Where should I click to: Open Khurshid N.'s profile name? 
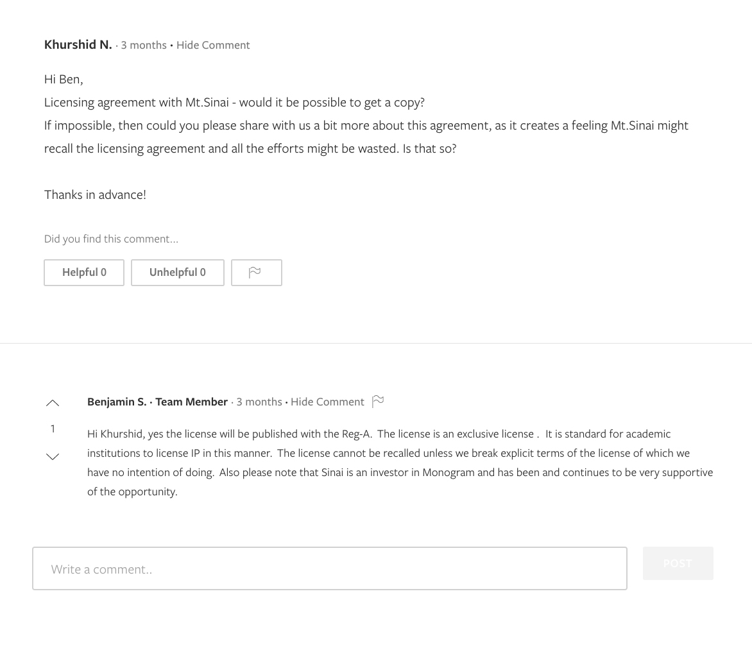(x=78, y=44)
